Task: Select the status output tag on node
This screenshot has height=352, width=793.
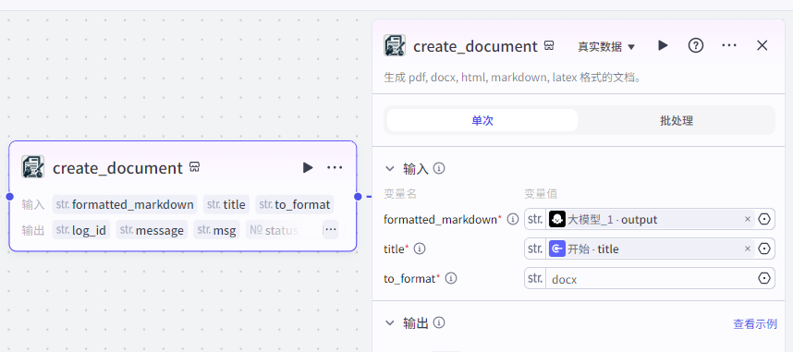Action: tap(275, 230)
